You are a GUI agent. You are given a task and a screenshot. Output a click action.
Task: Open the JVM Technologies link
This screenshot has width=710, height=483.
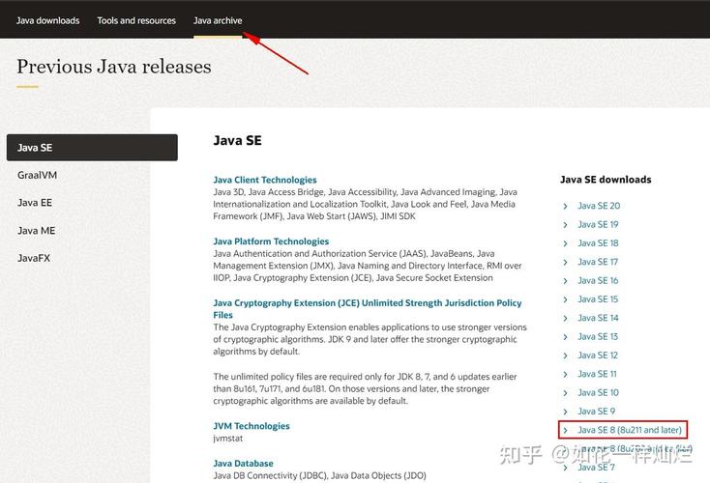click(251, 426)
